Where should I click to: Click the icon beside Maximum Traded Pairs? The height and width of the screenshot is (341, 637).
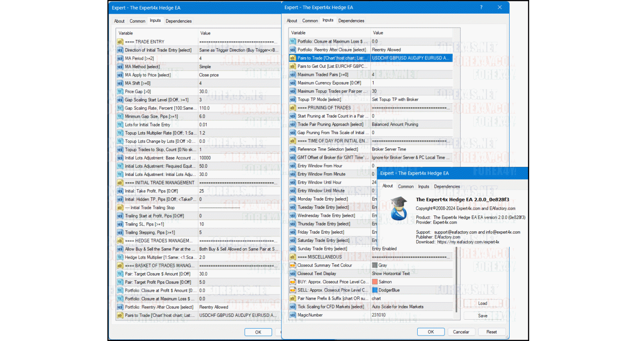(293, 75)
